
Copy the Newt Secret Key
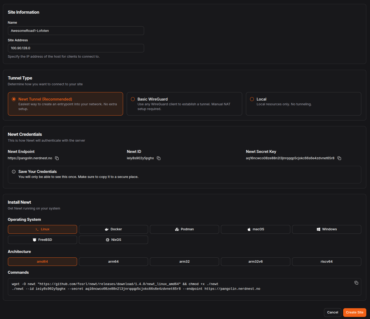339,158
